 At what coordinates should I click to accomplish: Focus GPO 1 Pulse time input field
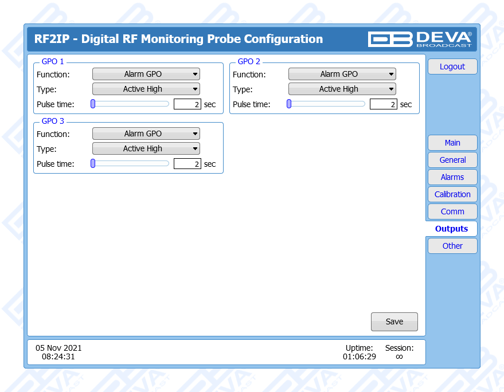[187, 104]
